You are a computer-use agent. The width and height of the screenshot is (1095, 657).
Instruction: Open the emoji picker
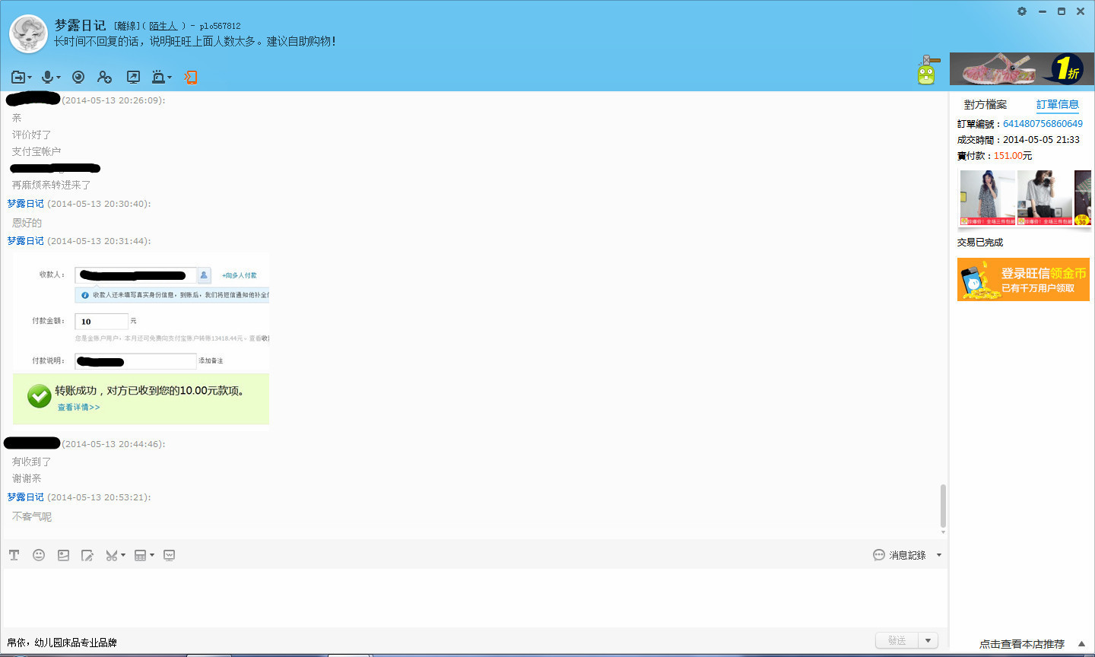pos(39,555)
